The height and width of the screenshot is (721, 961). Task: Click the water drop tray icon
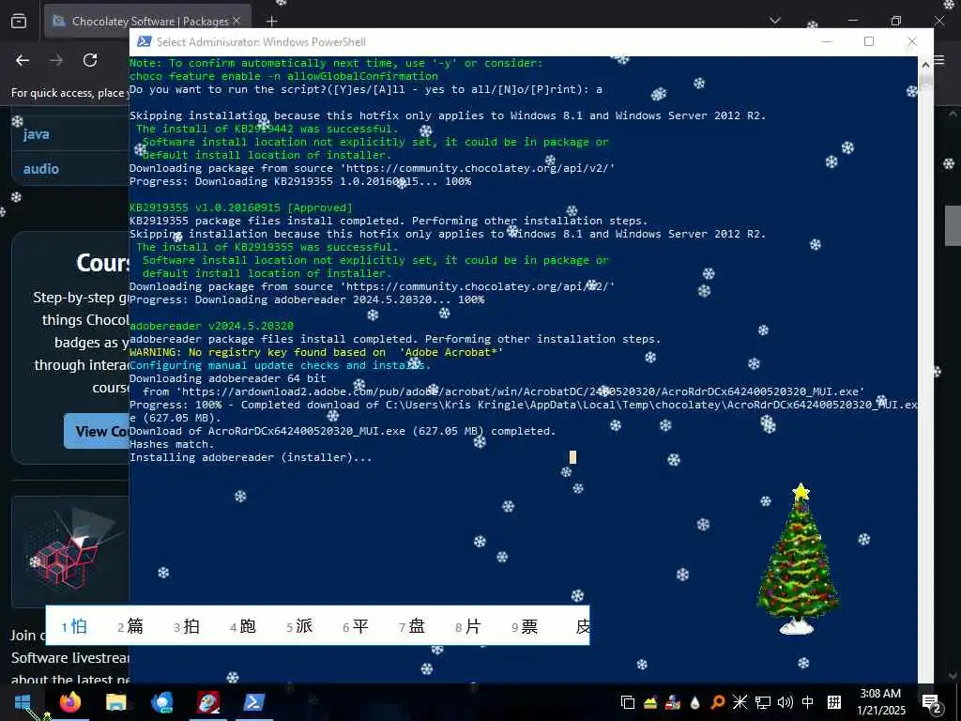tap(695, 702)
